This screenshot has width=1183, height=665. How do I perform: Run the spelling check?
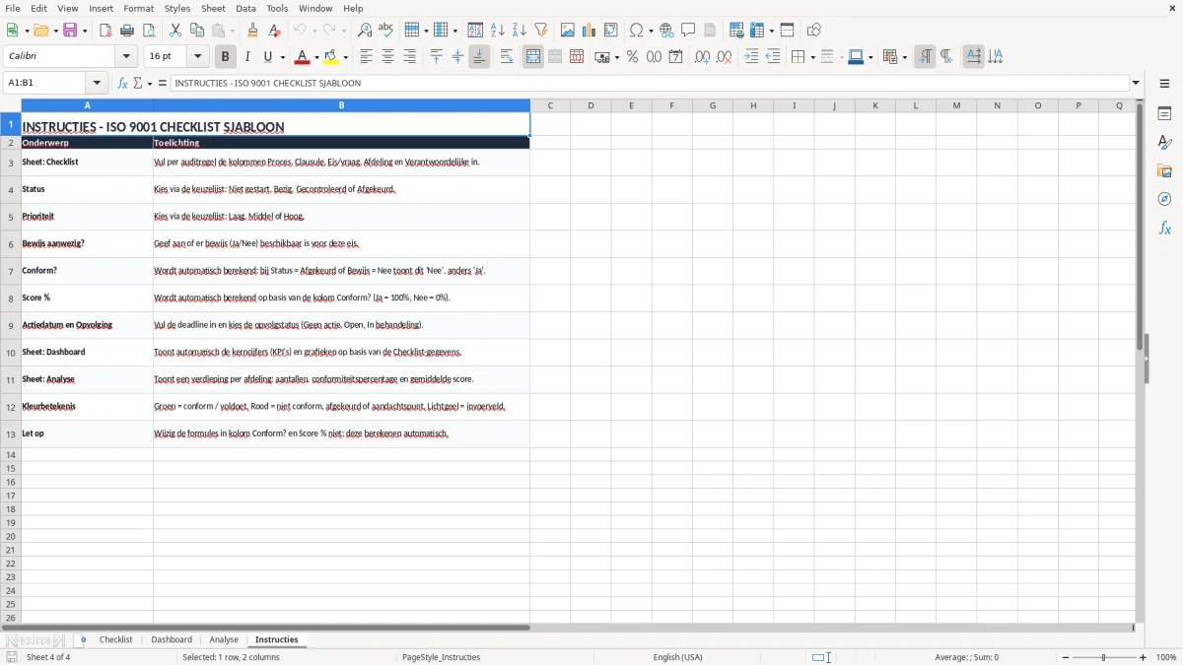(x=385, y=31)
